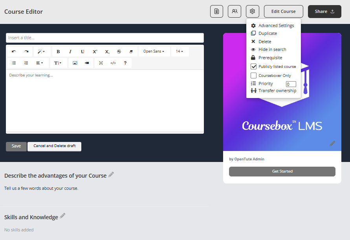The height and width of the screenshot is (240, 350).
Task: Open the paragraph alignment dropdown
Action: tap(40, 63)
